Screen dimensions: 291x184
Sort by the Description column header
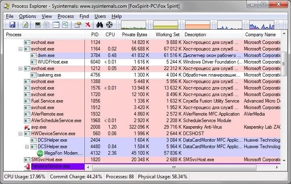coord(213,35)
